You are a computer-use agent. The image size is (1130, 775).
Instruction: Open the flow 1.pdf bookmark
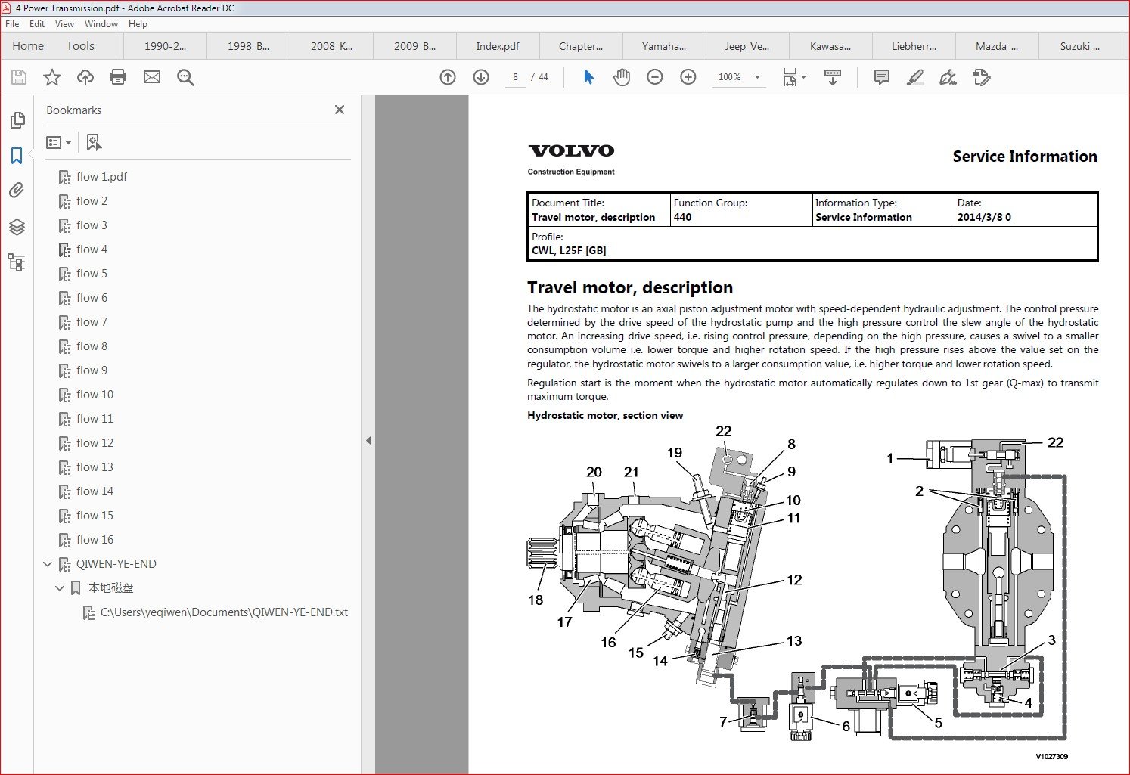coord(101,177)
